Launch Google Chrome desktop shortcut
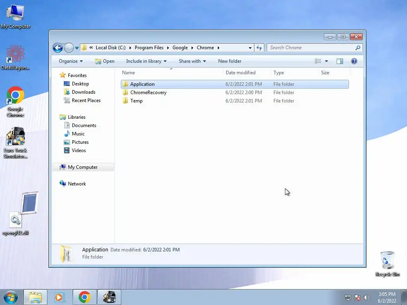The height and width of the screenshot is (305, 407). (16, 102)
